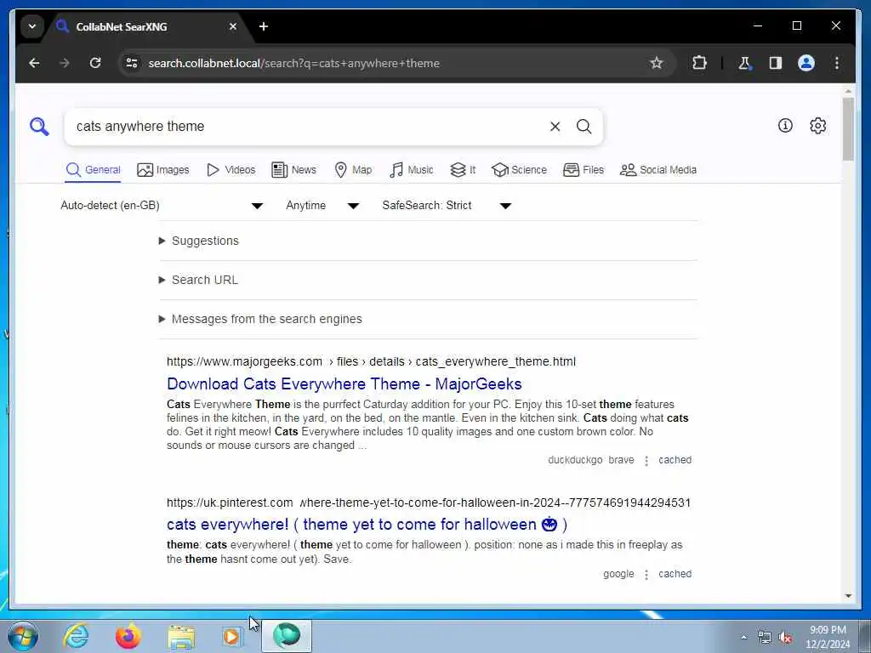This screenshot has width=871, height=653.
Task: Open cached link for MajorGeeks result
Action: 675,460
